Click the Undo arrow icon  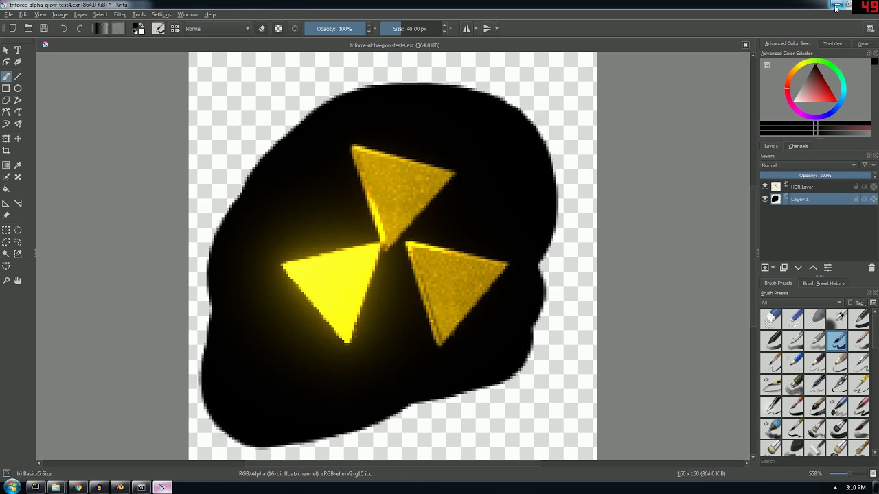pyautogui.click(x=64, y=28)
